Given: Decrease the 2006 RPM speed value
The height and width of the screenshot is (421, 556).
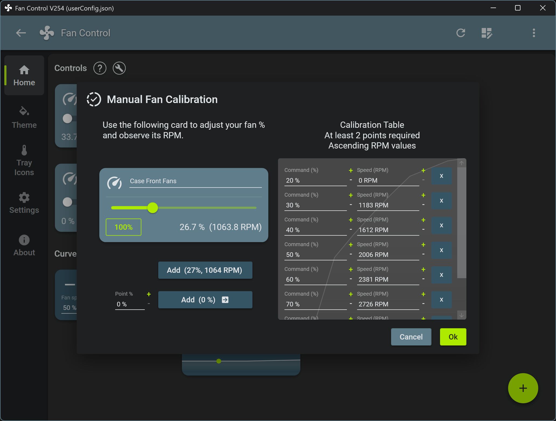Looking at the screenshot, I should click(x=423, y=254).
